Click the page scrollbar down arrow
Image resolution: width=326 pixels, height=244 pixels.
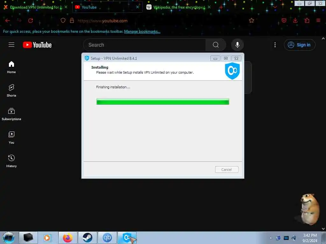[x=323, y=229]
